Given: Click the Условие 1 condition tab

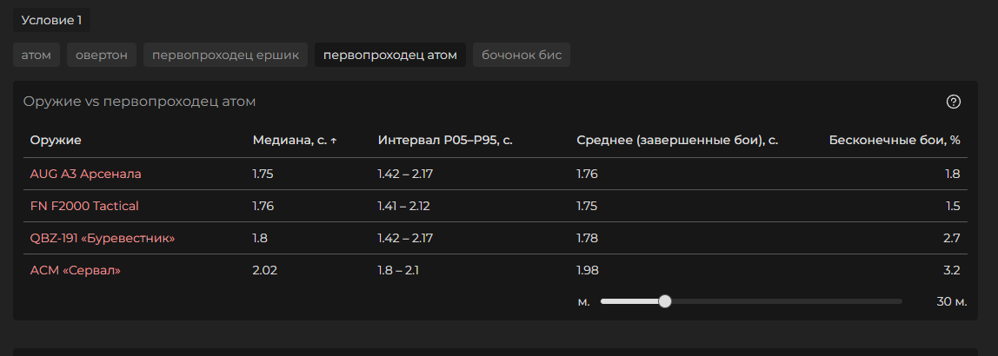Looking at the screenshot, I should tap(51, 20).
